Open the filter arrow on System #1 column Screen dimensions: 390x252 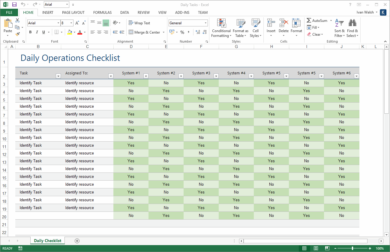coord(146,76)
